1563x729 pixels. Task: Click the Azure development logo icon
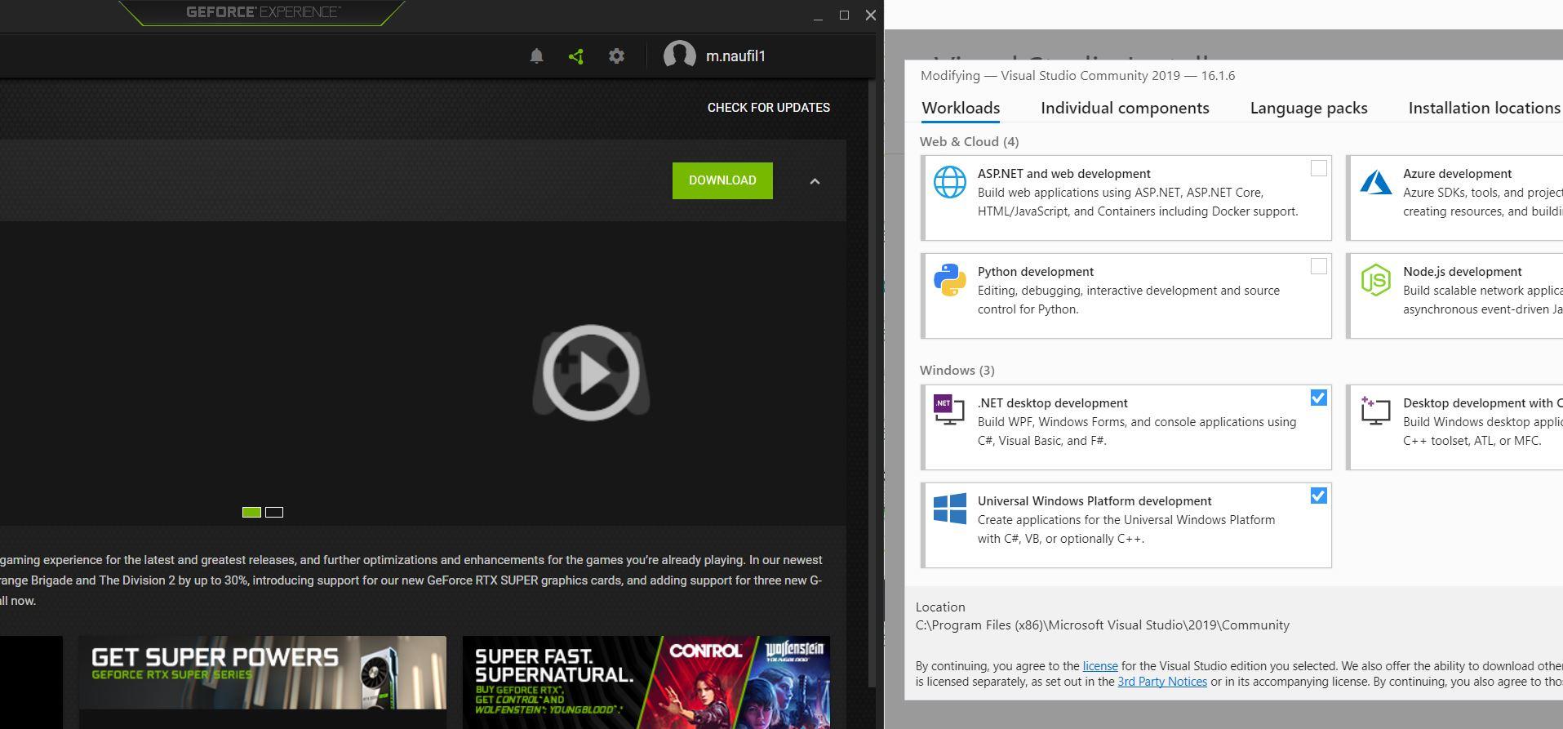(1375, 182)
